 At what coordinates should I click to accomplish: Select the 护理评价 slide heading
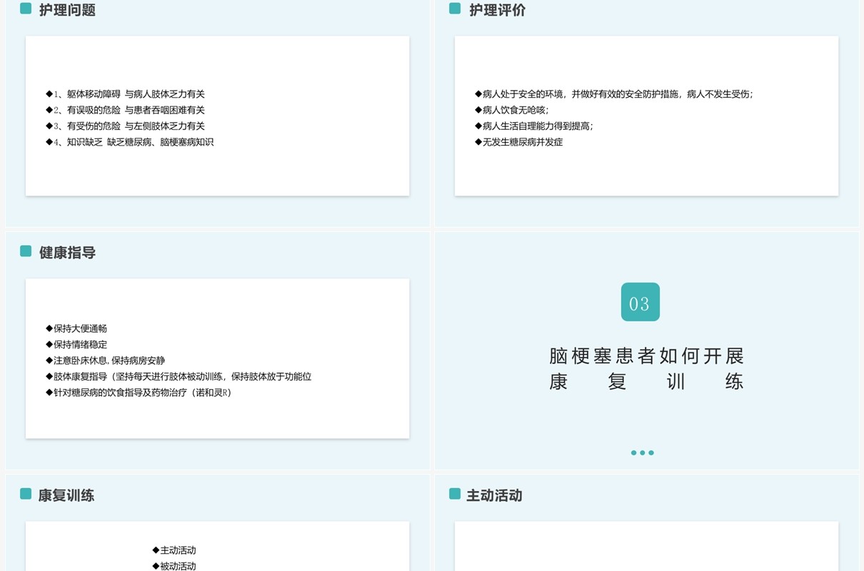pos(497,10)
